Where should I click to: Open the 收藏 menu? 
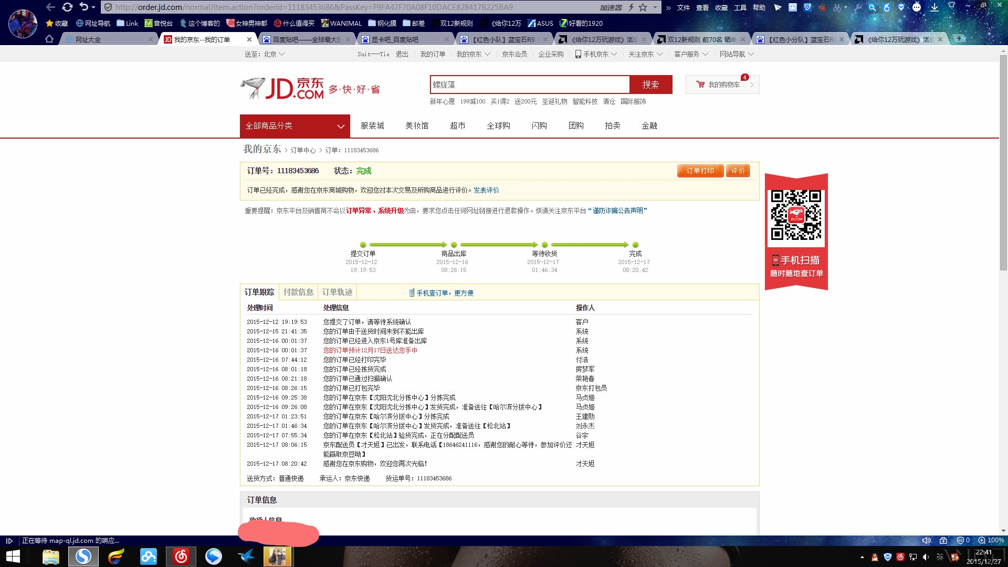click(x=721, y=7)
